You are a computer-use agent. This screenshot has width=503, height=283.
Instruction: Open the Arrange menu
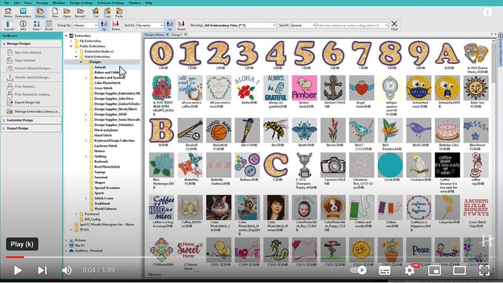pos(42,3)
